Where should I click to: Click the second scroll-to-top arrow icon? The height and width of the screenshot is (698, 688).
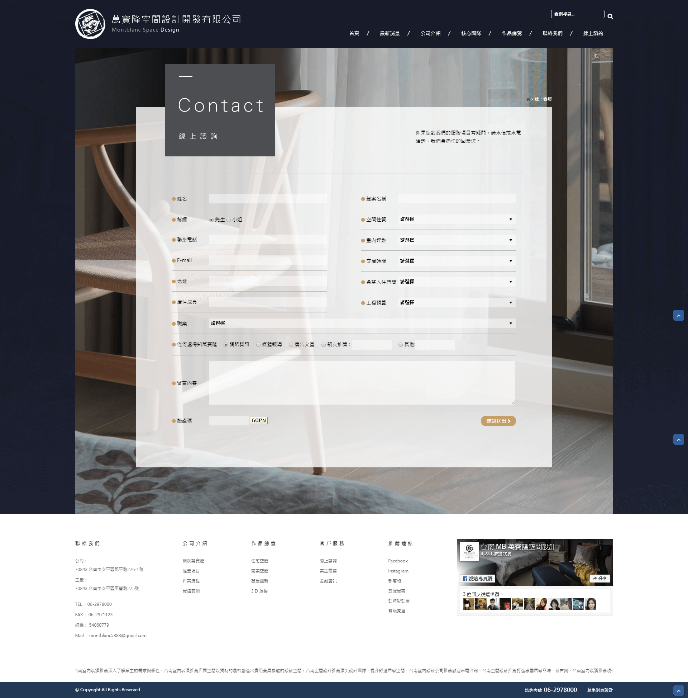tap(677, 439)
